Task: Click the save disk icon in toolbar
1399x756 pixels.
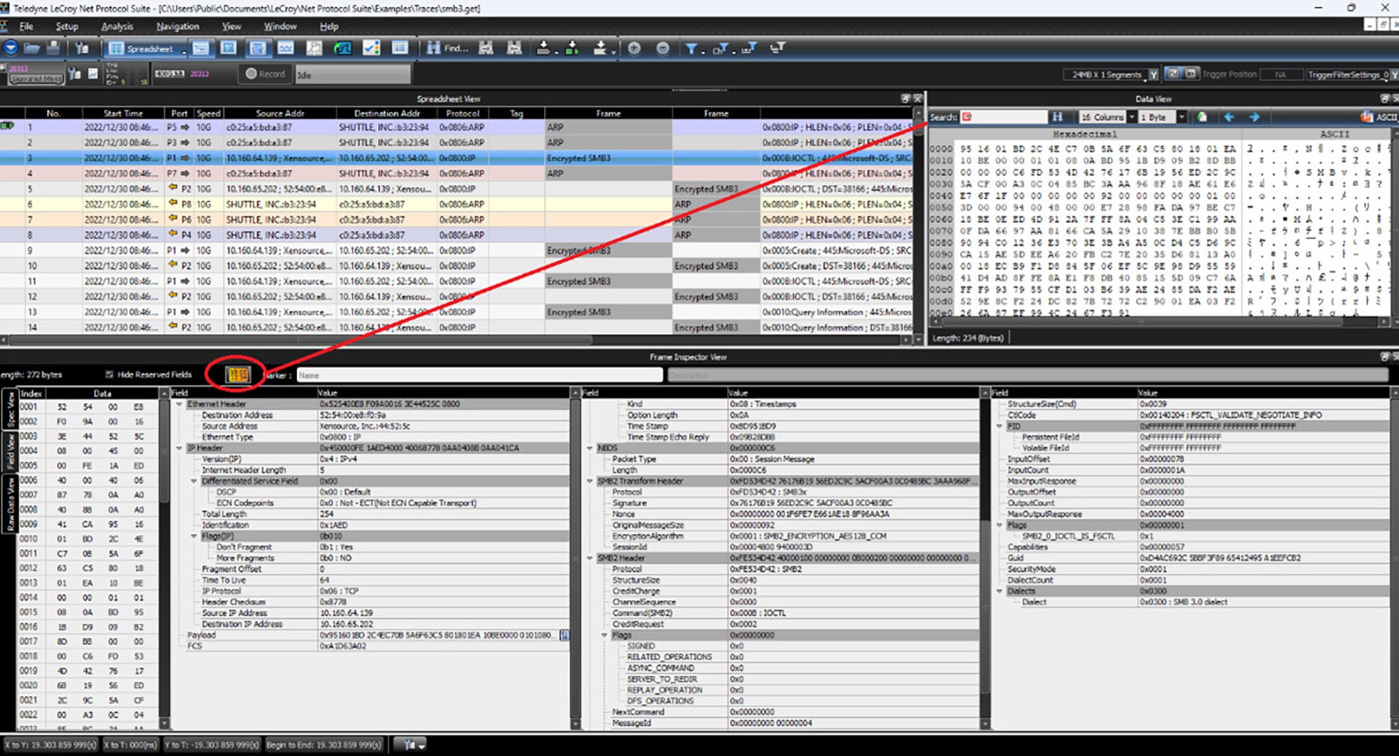Action: [53, 49]
